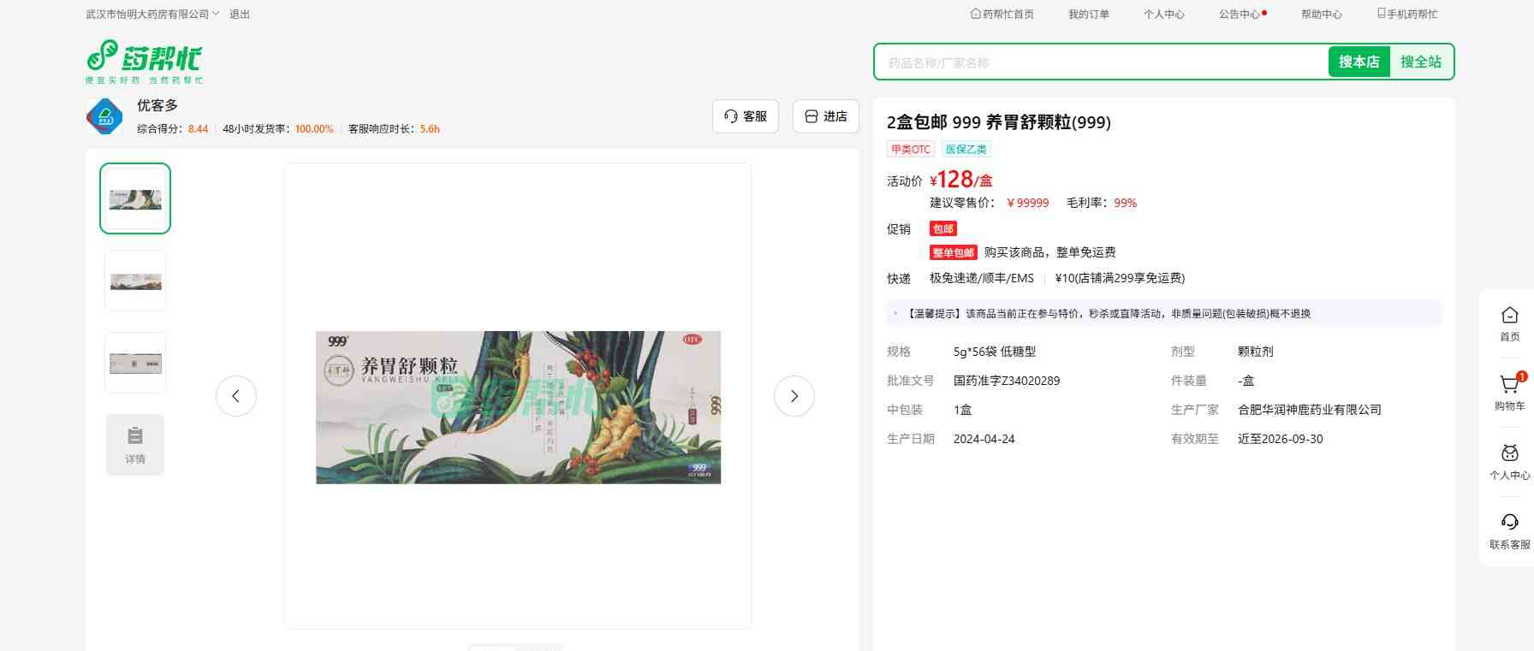1534x651 pixels.
Task: Open the 详情 details icon tile
Action: tap(135, 445)
